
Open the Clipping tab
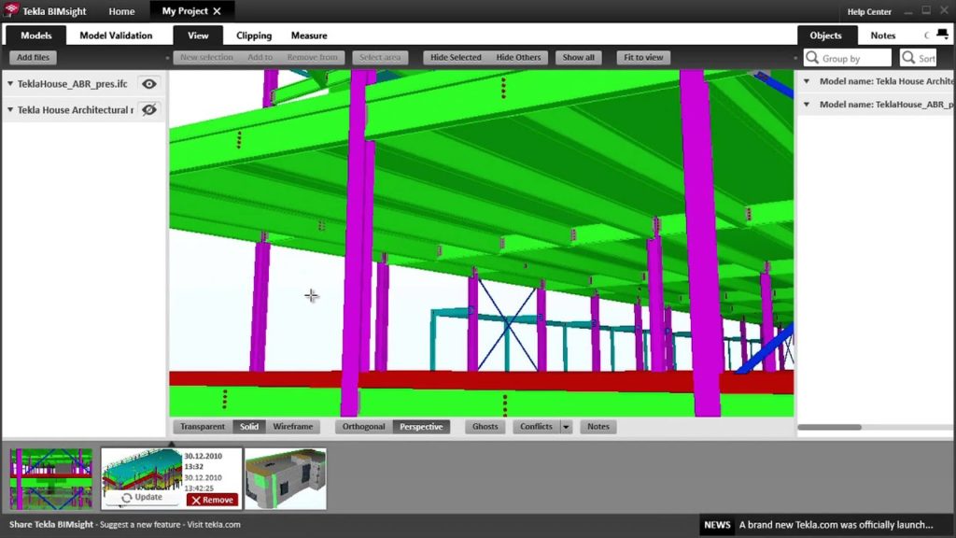[254, 35]
